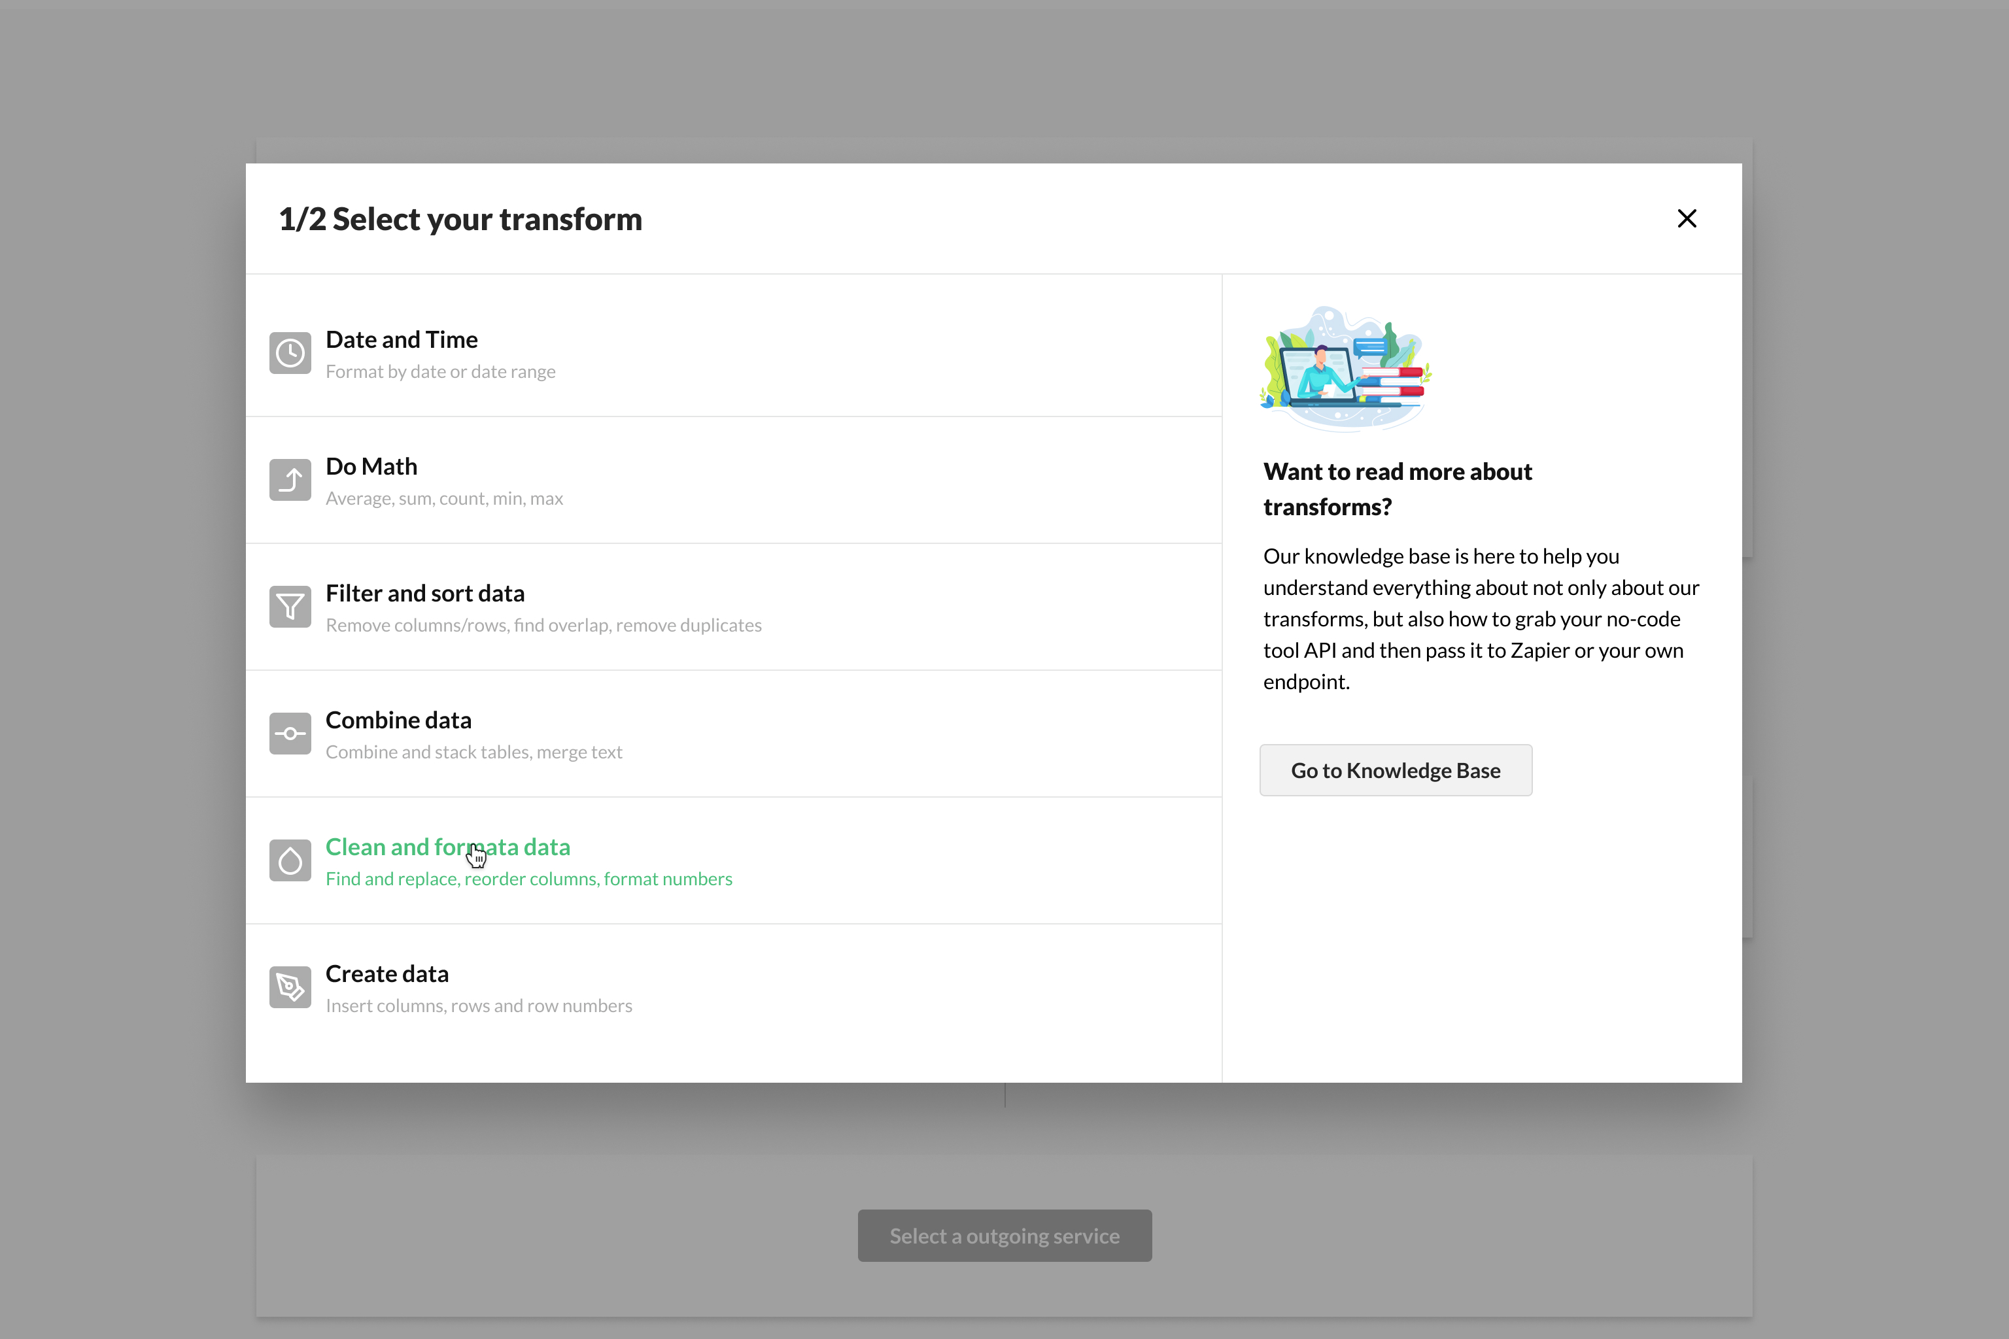Click the pen nib icon for Create data
2009x1339 pixels.
290,987
